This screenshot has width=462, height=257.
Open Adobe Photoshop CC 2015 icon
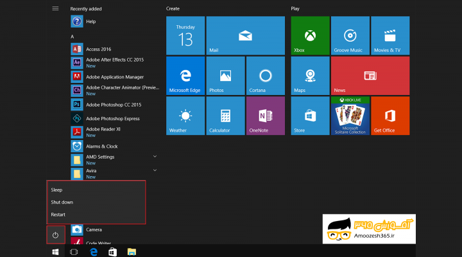[77, 105]
